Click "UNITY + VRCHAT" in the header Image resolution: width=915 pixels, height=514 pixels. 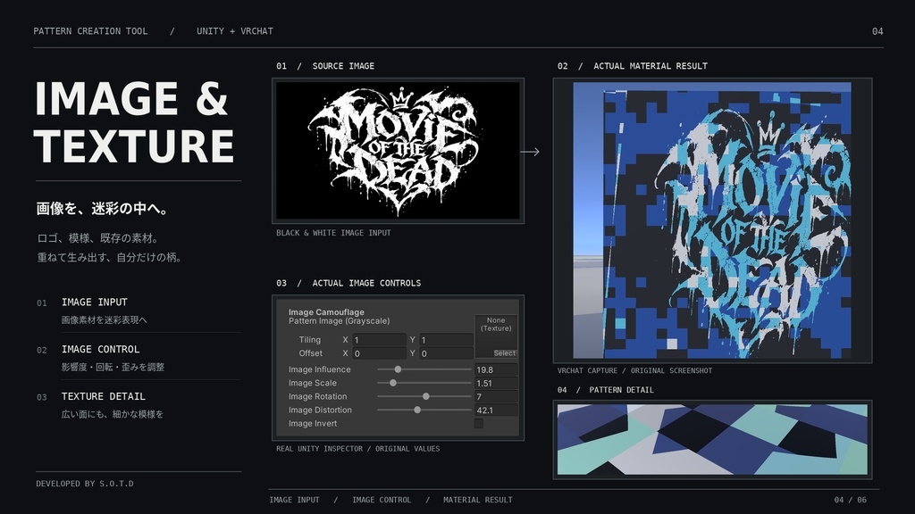(235, 31)
